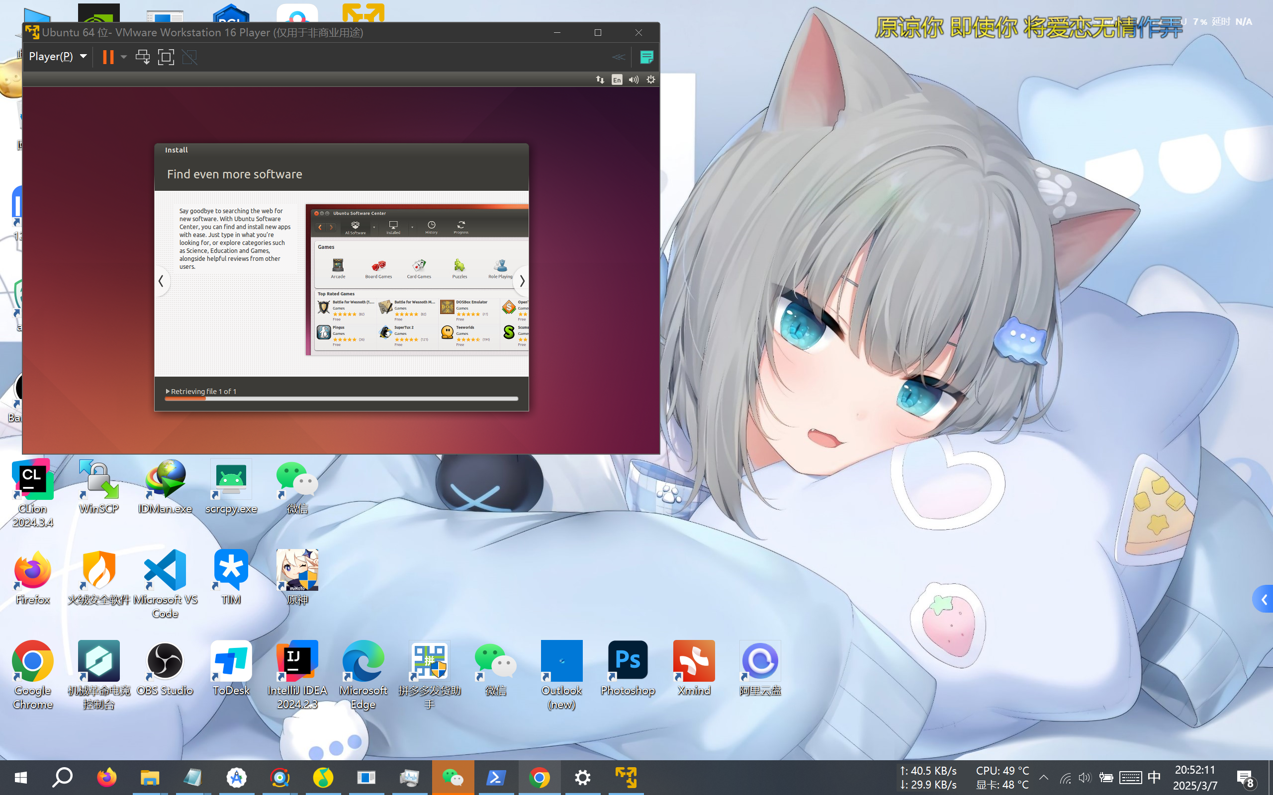Click the Ubuntu Software Center slide screenshot
The width and height of the screenshot is (1273, 795).
(417, 280)
